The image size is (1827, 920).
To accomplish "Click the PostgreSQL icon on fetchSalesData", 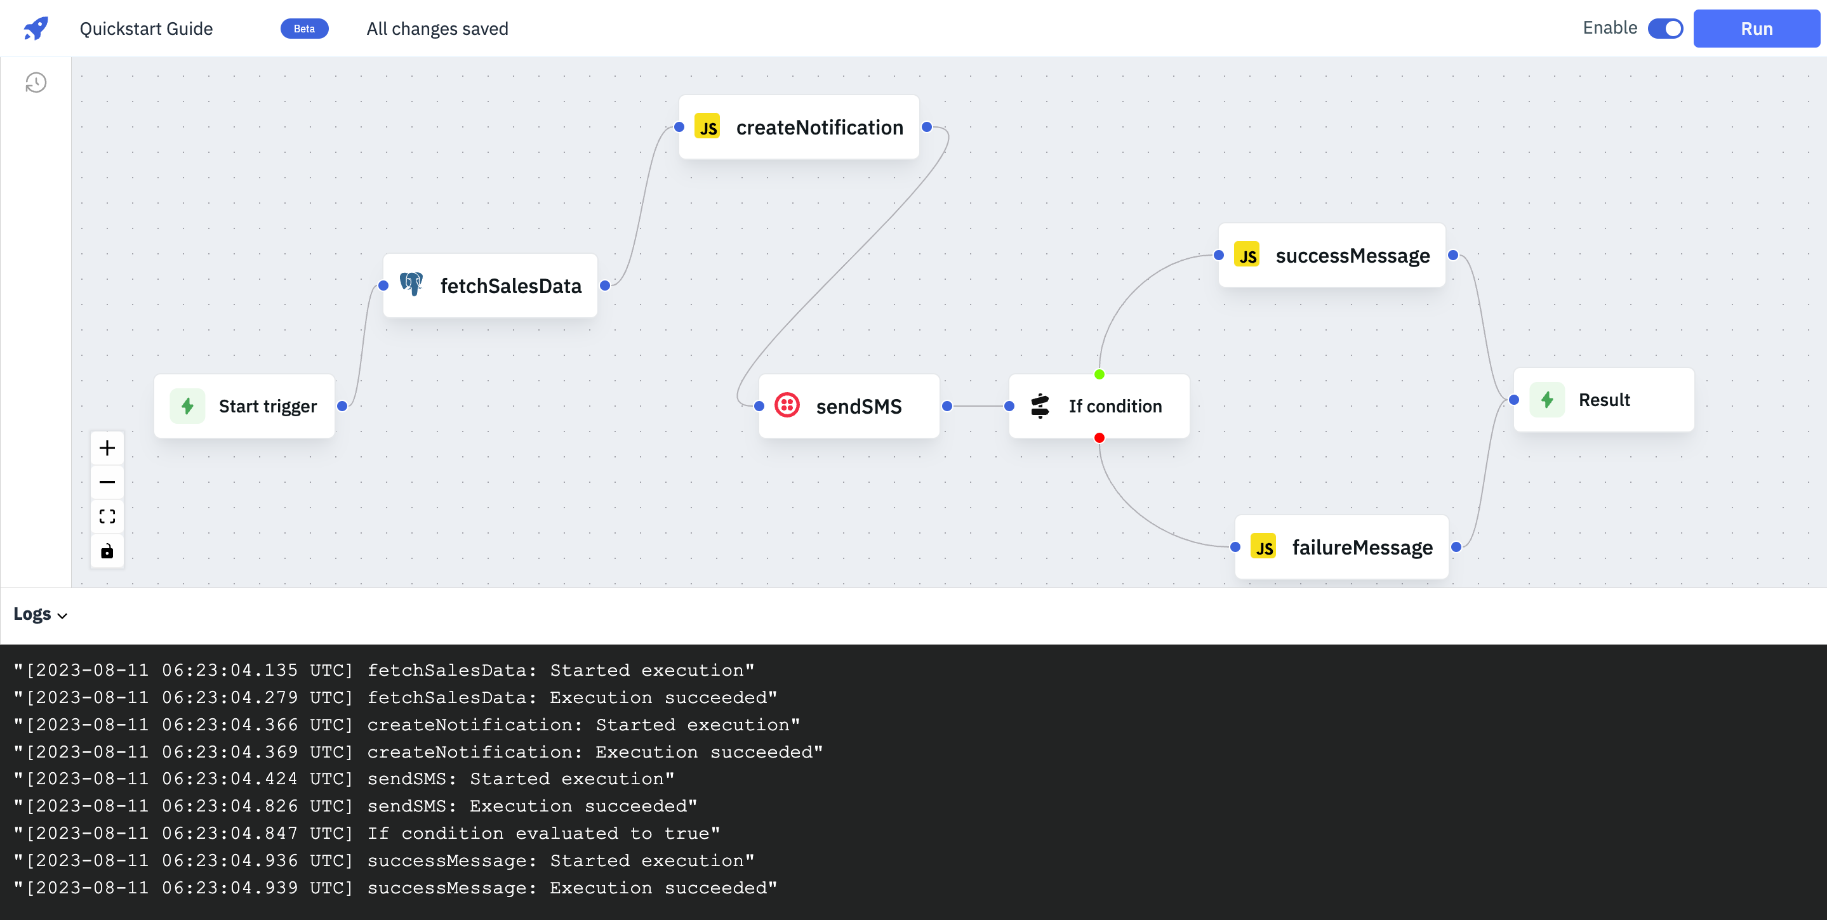I will point(411,285).
